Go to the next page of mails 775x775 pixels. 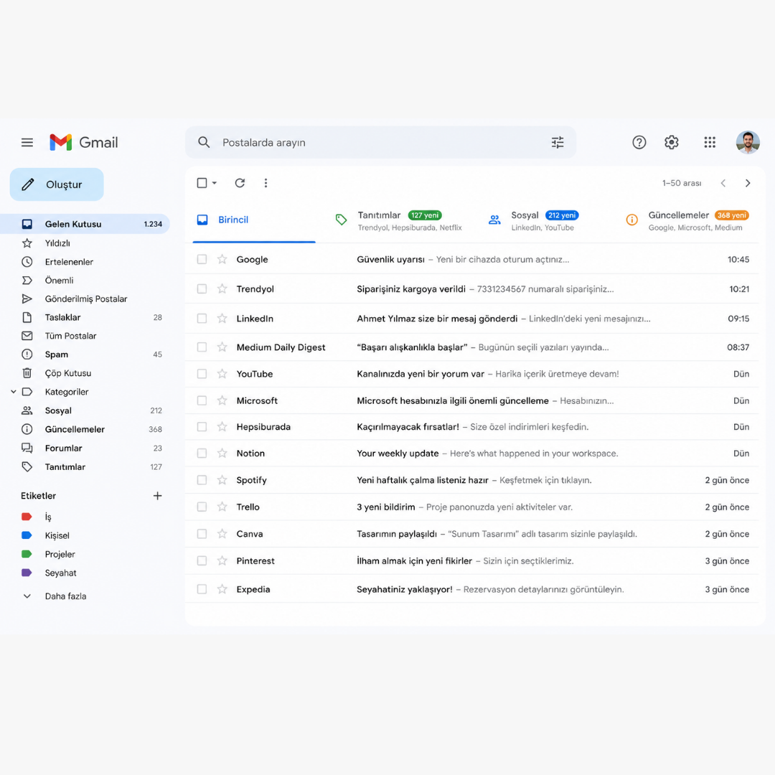click(747, 183)
